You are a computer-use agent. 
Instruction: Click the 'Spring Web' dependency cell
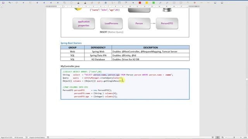(x=98, y=51)
